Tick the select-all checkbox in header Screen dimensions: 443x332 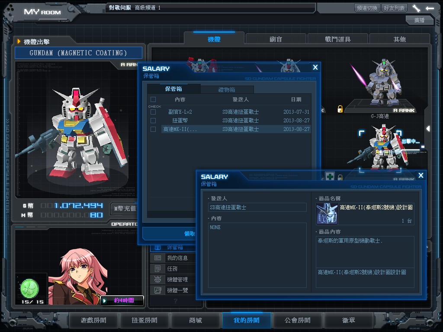click(153, 99)
